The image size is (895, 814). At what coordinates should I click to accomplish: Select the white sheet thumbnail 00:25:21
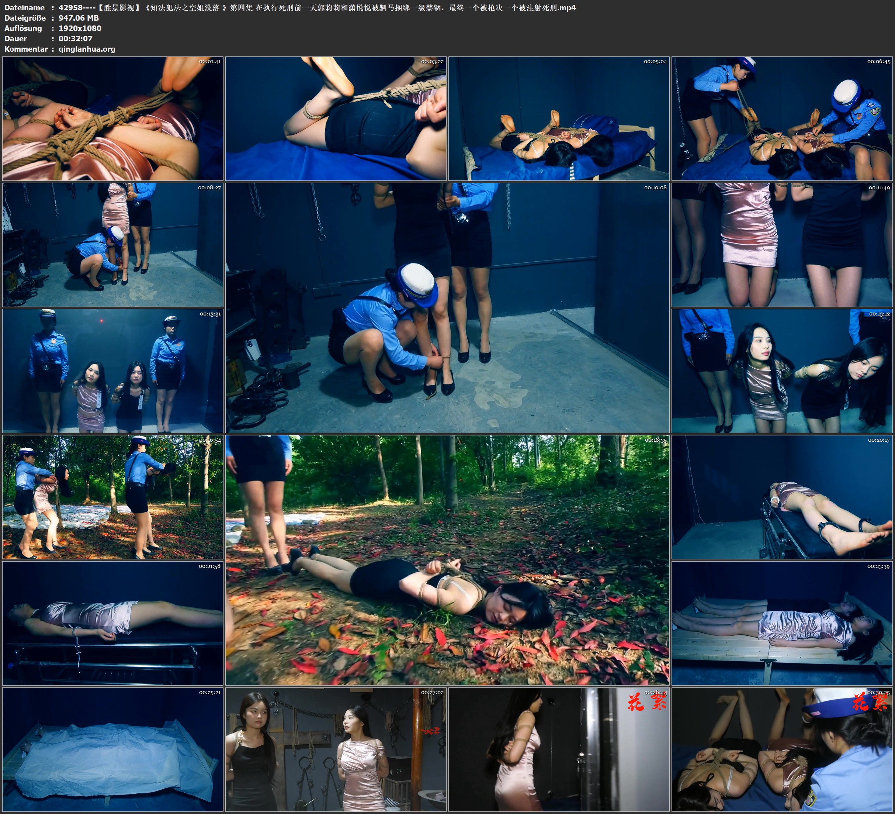click(113, 749)
